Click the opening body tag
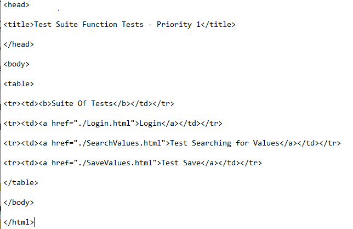This screenshot has height=229, width=353. coord(16,64)
